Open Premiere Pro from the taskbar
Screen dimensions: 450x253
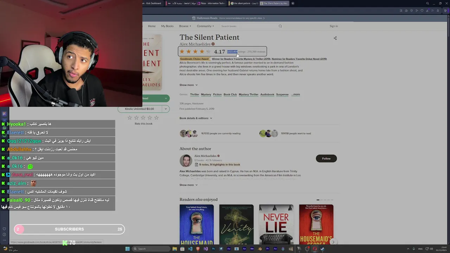coord(268,249)
